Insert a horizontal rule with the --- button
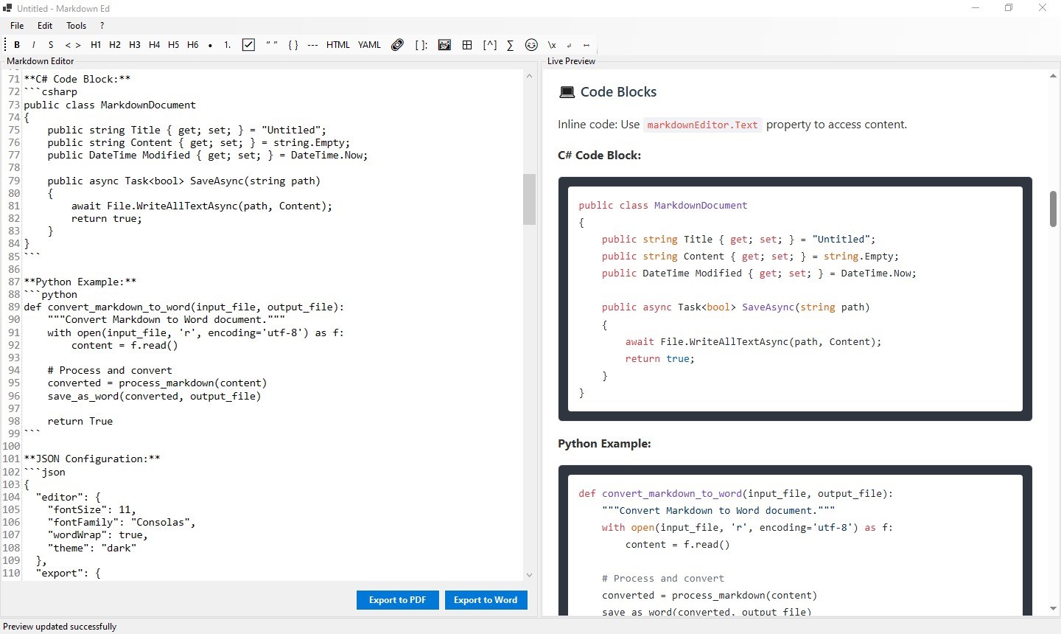The width and height of the screenshot is (1061, 634). click(x=313, y=45)
